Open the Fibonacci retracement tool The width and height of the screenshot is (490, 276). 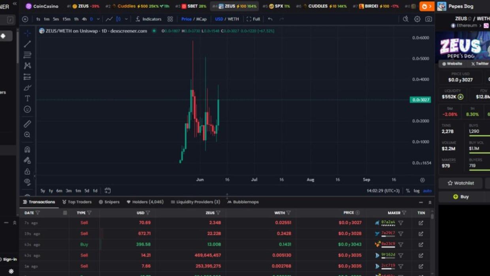click(27, 55)
